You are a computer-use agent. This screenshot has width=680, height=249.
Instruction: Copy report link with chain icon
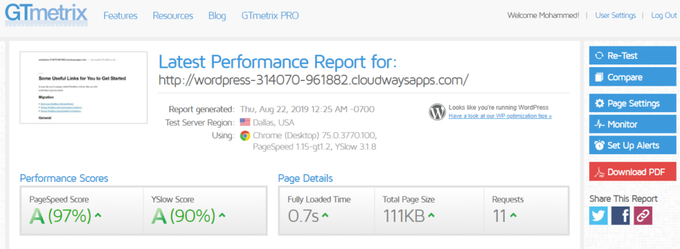pos(643,216)
